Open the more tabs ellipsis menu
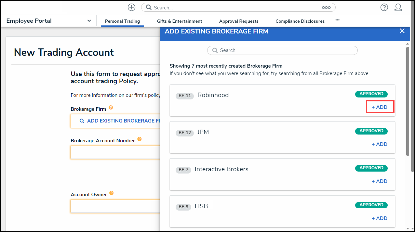Screen dimensions: 415x232 (x=337, y=20)
